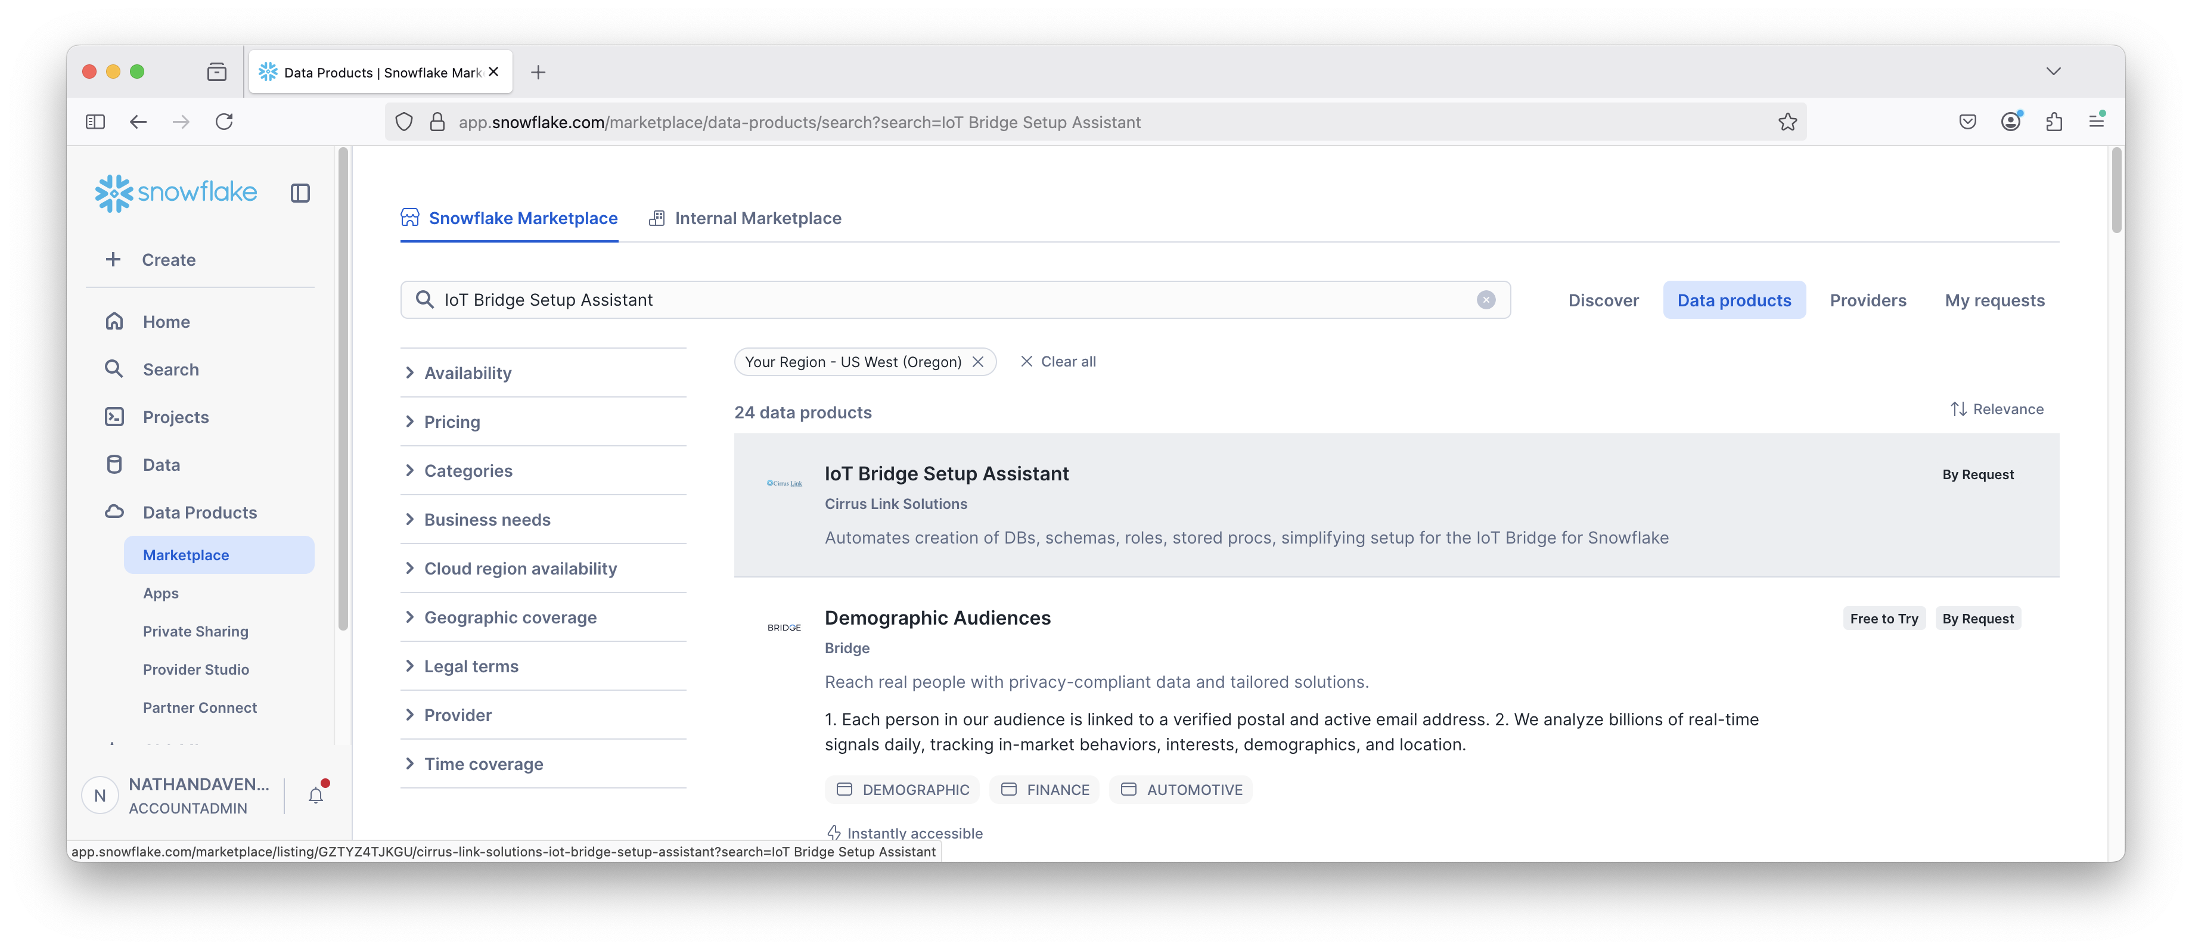Image resolution: width=2192 pixels, height=950 pixels.
Task: Click the Bridge provider logo
Action: point(784,628)
